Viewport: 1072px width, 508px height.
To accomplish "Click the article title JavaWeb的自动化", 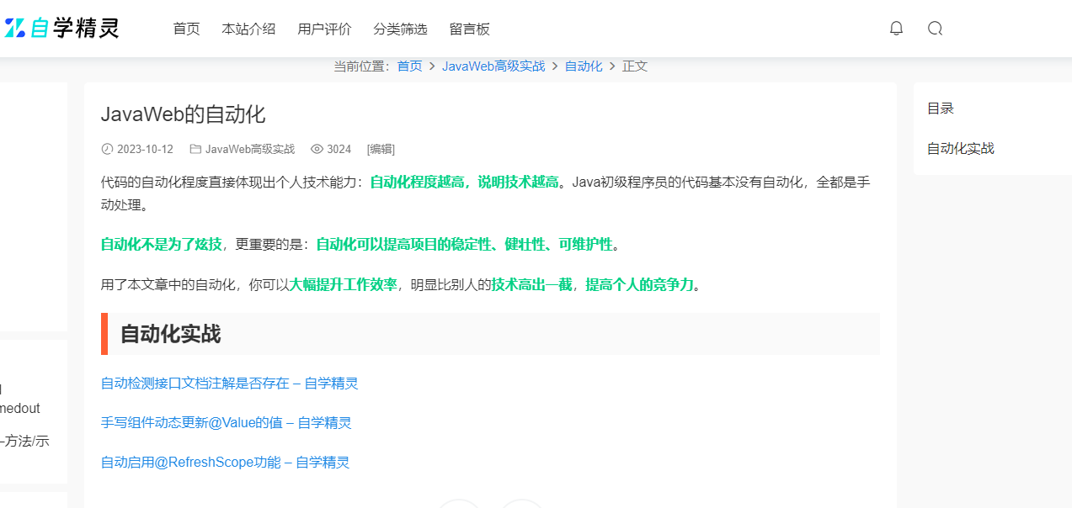I will (184, 114).
